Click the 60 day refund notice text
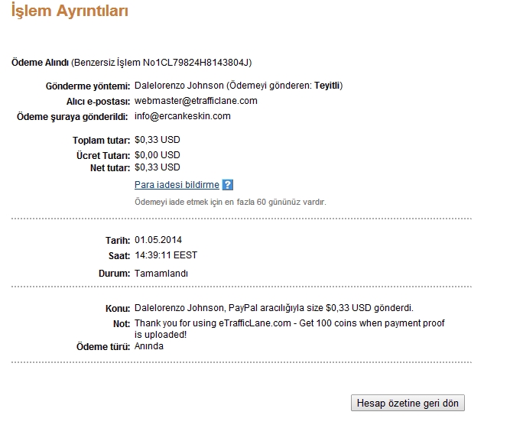 [230, 202]
